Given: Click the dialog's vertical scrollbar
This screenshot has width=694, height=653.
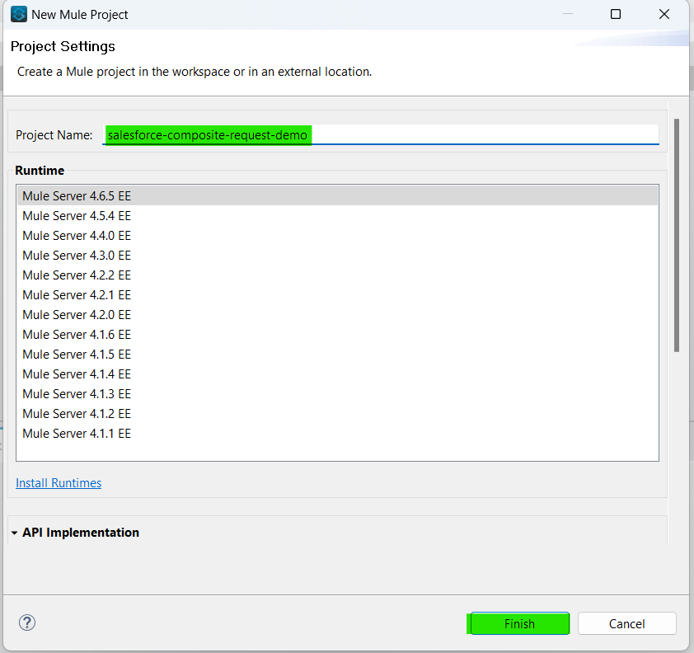Looking at the screenshot, I should coord(677,235).
